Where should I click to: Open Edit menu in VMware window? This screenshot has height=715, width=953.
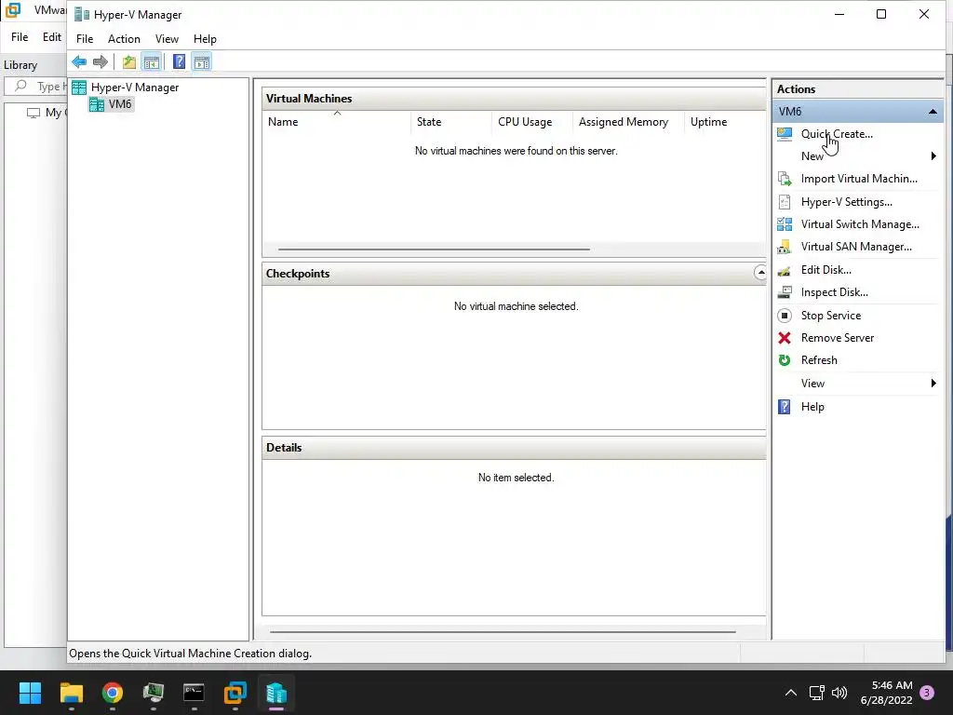coord(52,37)
